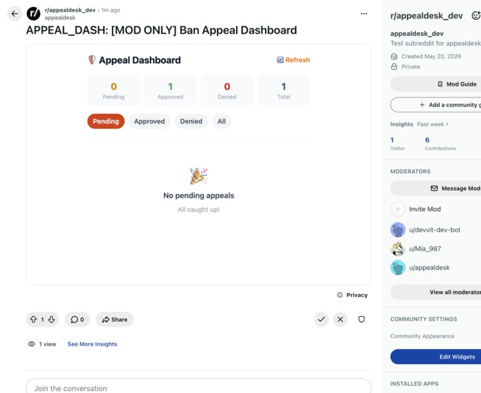The image size is (481, 393).
Task: Click the 'No pending appeals' message
Action: (x=198, y=195)
